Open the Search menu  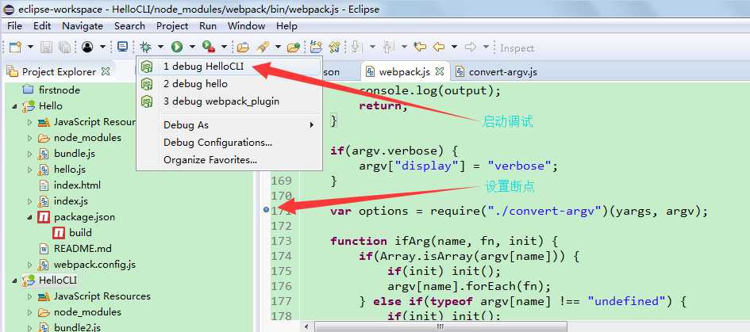point(129,26)
